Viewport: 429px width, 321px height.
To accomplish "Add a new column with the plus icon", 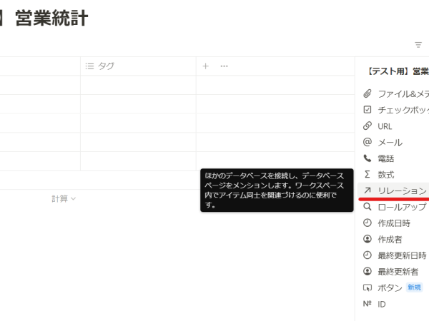I will pyautogui.click(x=205, y=66).
